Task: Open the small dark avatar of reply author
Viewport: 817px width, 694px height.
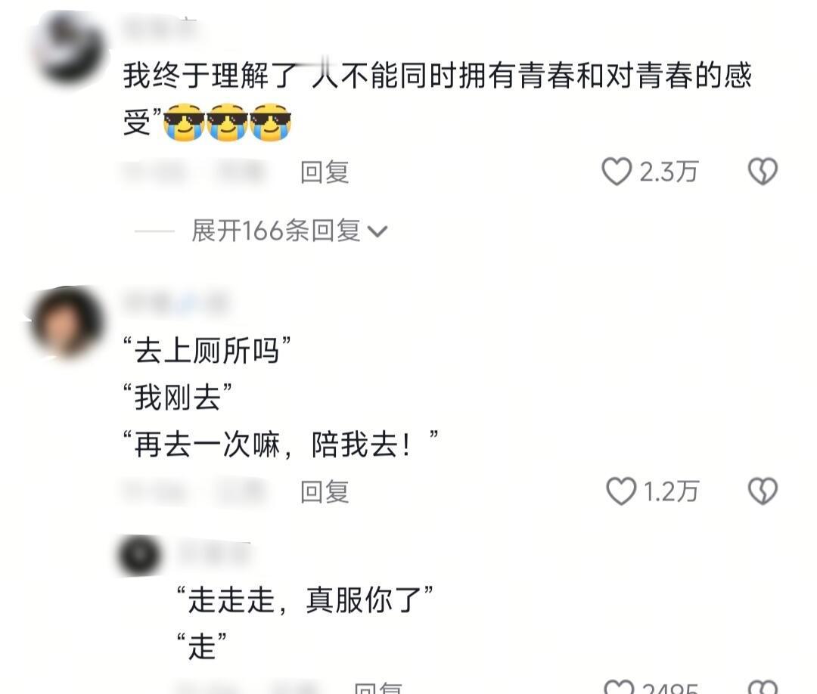Action: point(139,555)
